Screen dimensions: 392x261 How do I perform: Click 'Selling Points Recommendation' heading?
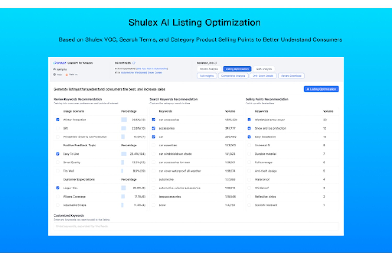pos(267,99)
